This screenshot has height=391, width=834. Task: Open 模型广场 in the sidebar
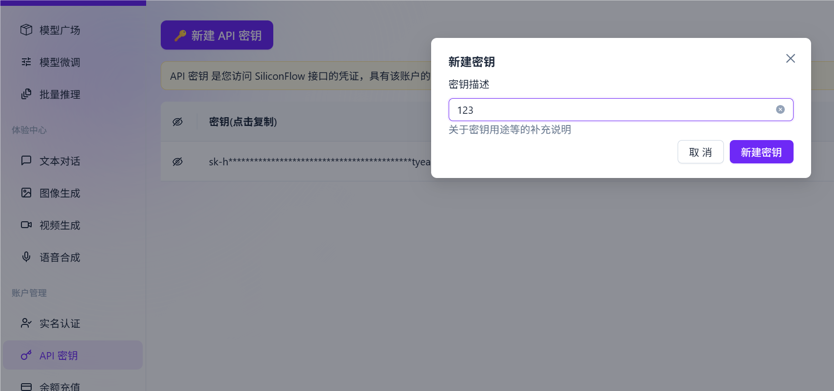tap(73, 30)
